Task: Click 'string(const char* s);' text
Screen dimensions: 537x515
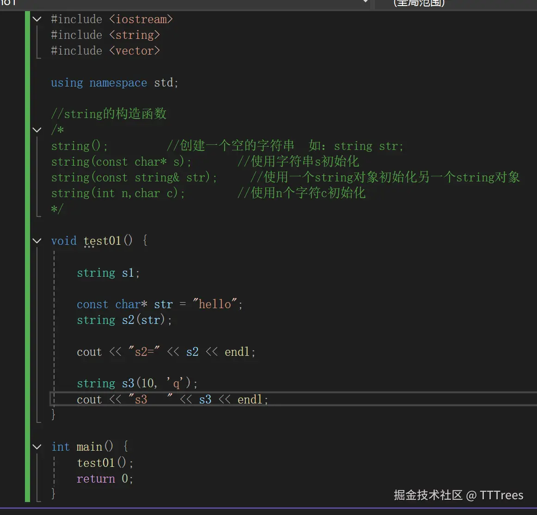Action: pyautogui.click(x=121, y=162)
